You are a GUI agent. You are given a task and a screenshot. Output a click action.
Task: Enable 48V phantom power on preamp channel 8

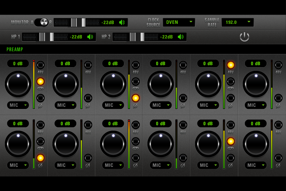pyautogui.click(x=88, y=125)
